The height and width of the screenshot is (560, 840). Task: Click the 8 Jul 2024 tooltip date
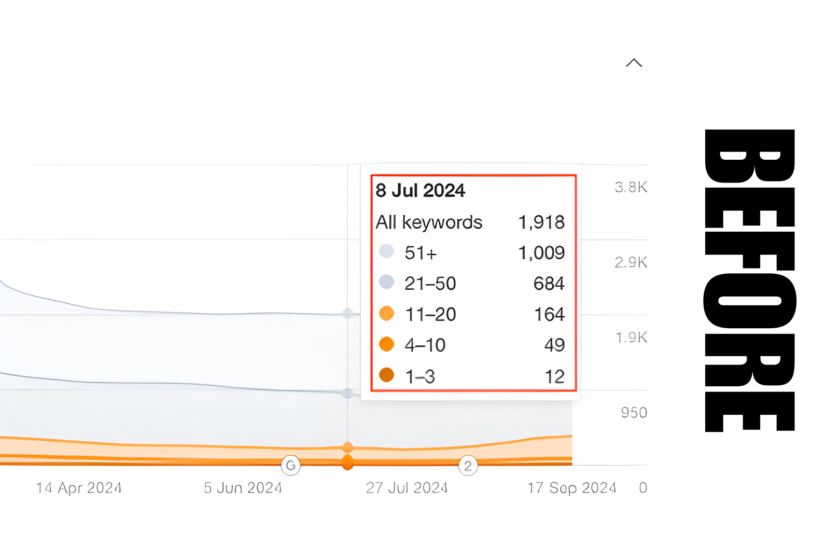(421, 190)
